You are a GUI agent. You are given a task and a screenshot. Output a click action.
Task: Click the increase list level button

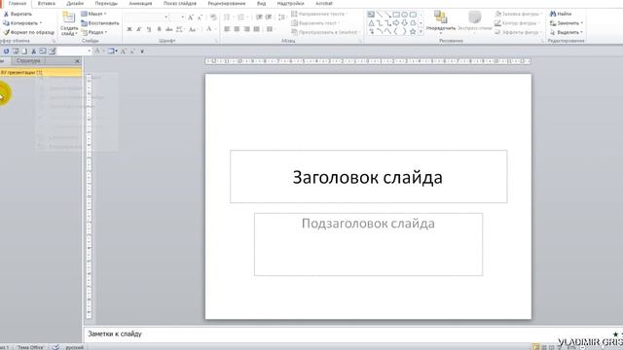tap(269, 17)
